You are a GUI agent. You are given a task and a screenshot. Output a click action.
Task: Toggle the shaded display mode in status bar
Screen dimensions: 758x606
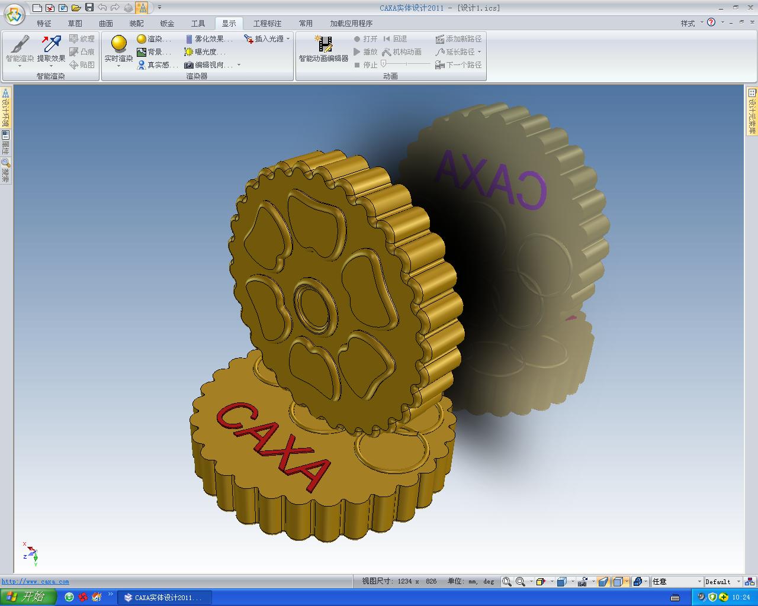603,582
